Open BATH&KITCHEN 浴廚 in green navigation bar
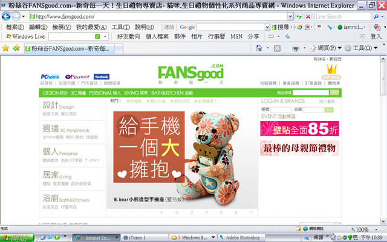This screenshot has width=387, height=242. point(172,93)
